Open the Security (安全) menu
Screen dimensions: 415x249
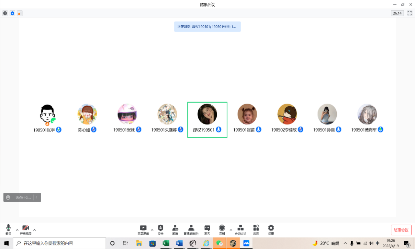[160, 229]
